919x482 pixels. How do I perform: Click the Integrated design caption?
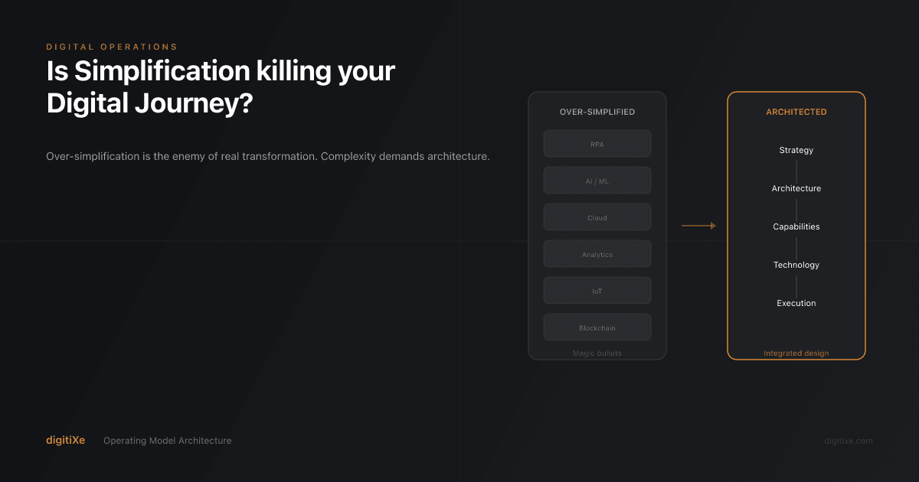click(x=796, y=353)
